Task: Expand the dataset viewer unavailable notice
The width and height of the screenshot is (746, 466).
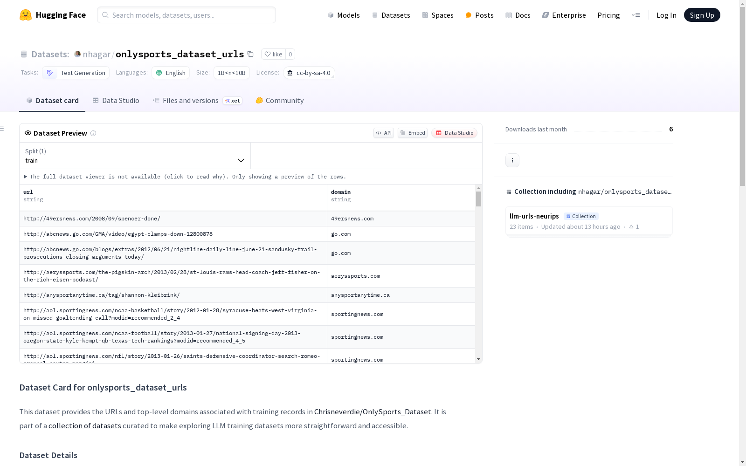Action: [185, 177]
